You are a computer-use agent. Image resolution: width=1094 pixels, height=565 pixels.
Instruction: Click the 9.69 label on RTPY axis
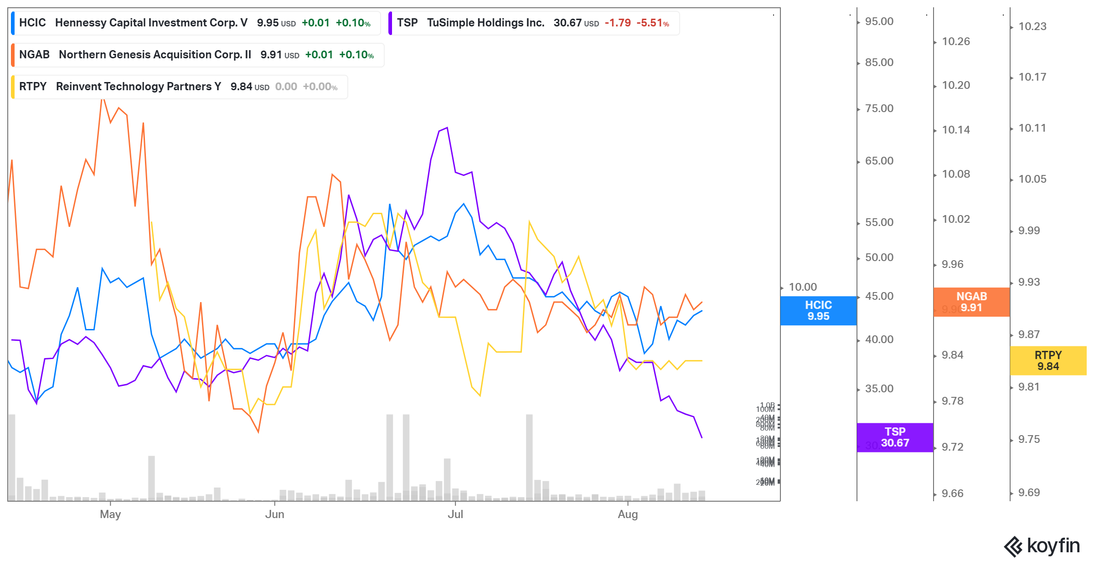(1029, 493)
